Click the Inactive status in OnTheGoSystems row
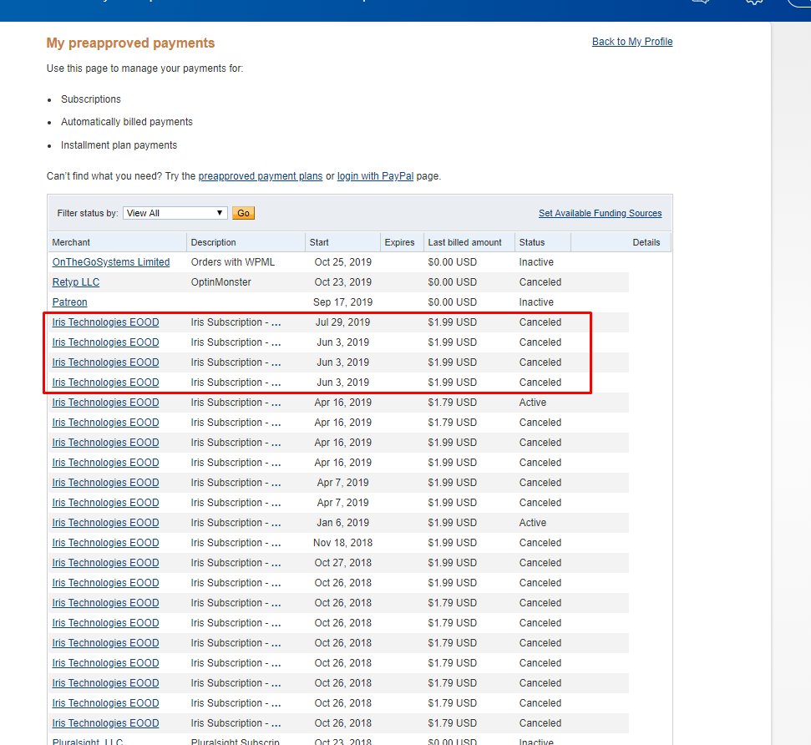 pos(536,262)
